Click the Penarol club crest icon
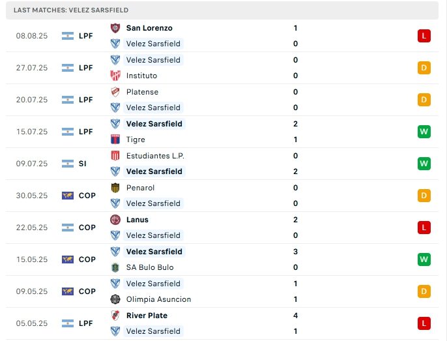Image resolution: width=447 pixels, height=341 pixels. point(115,188)
